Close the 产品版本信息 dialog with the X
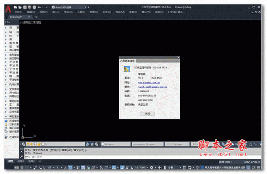This screenshot has width=267, height=174. pos(178,57)
